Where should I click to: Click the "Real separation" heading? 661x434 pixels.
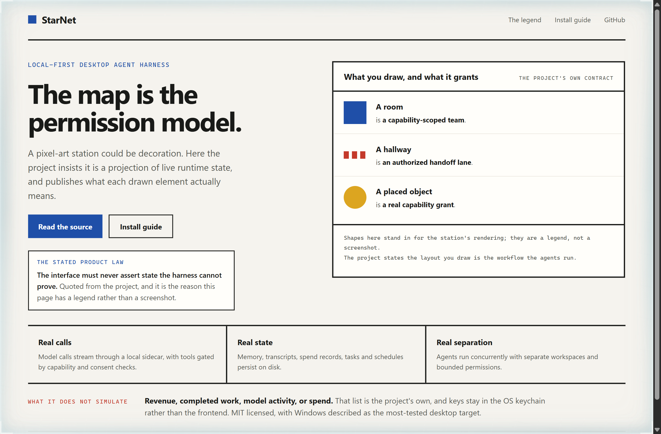pos(464,342)
